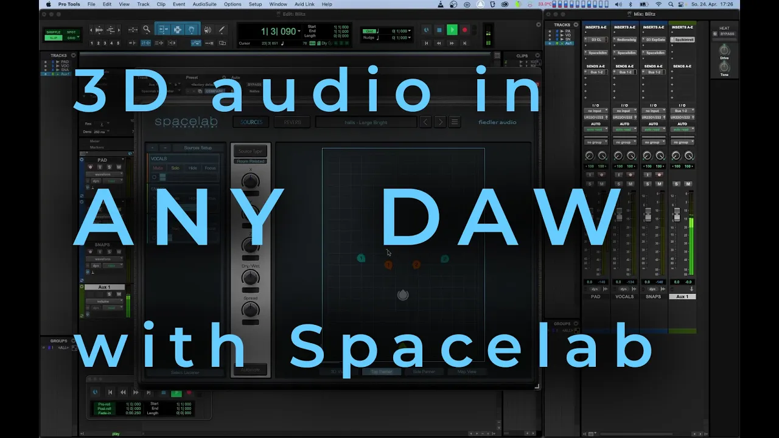This screenshot has height=438, width=779.
Task: Select the Zoomer magnifier tool
Action: point(147,29)
